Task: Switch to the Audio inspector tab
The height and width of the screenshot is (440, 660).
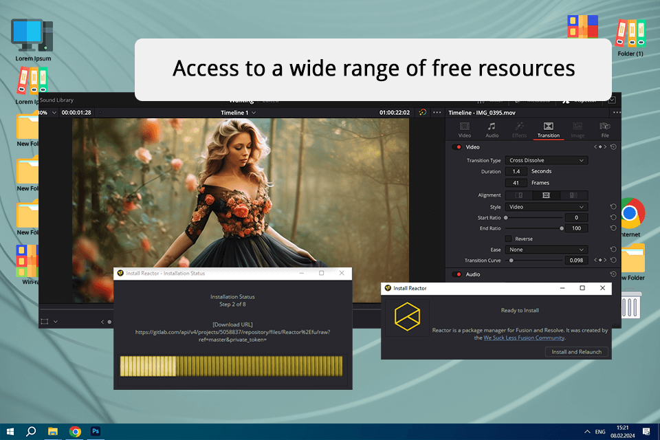Action: (x=492, y=130)
